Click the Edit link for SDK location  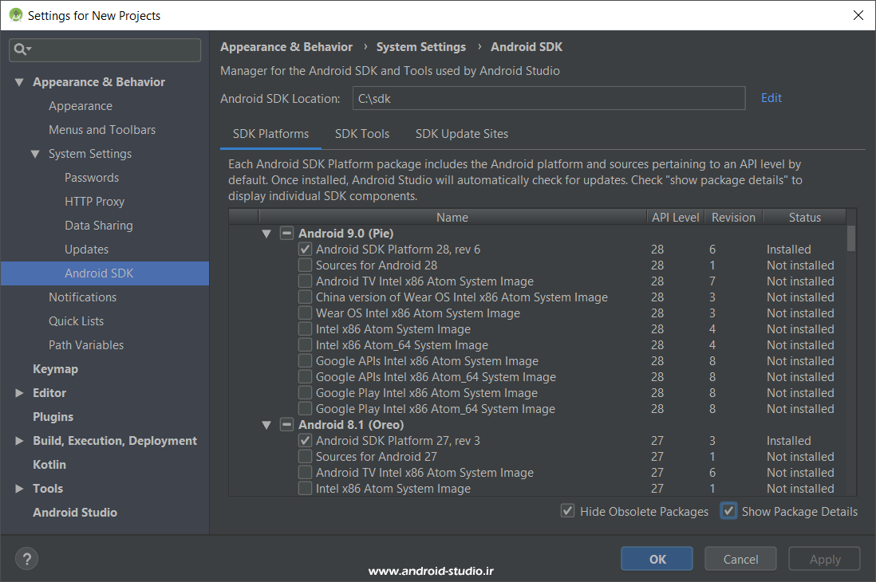[x=771, y=98]
